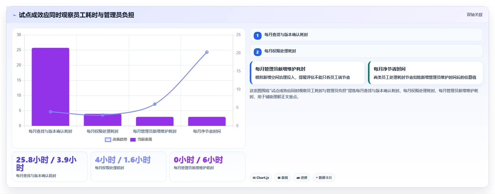Click the 0小时 / 6小时 stat card
Image resolution: width=495 pixels, height=194 pixels.
coord(207,167)
